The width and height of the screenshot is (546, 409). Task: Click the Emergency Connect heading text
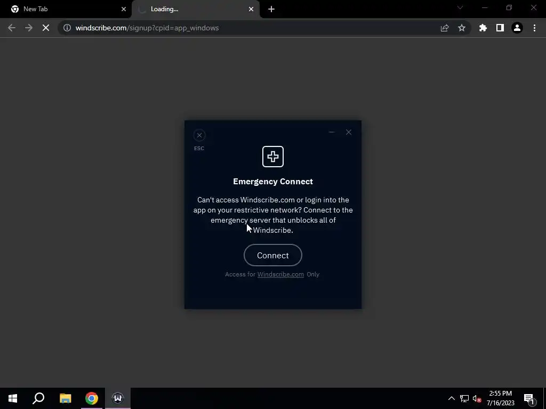pos(272,182)
